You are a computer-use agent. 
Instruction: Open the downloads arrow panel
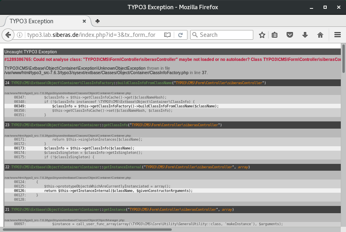tap(305, 35)
